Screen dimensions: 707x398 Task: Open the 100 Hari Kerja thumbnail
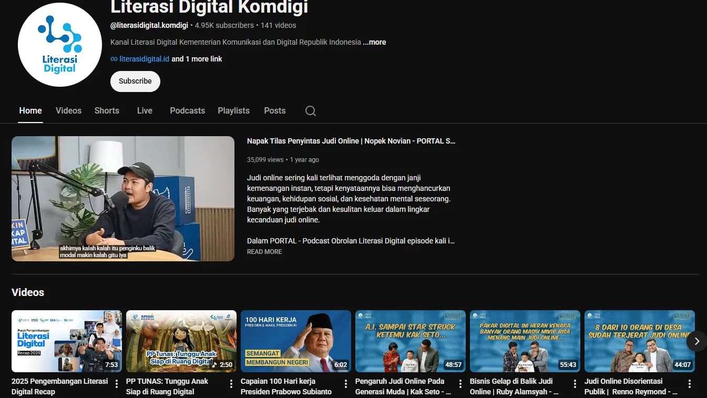pos(296,341)
